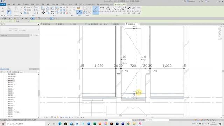224x126 pixels.
Task: Click zoom control in view navigation bar
Action: 220,34
